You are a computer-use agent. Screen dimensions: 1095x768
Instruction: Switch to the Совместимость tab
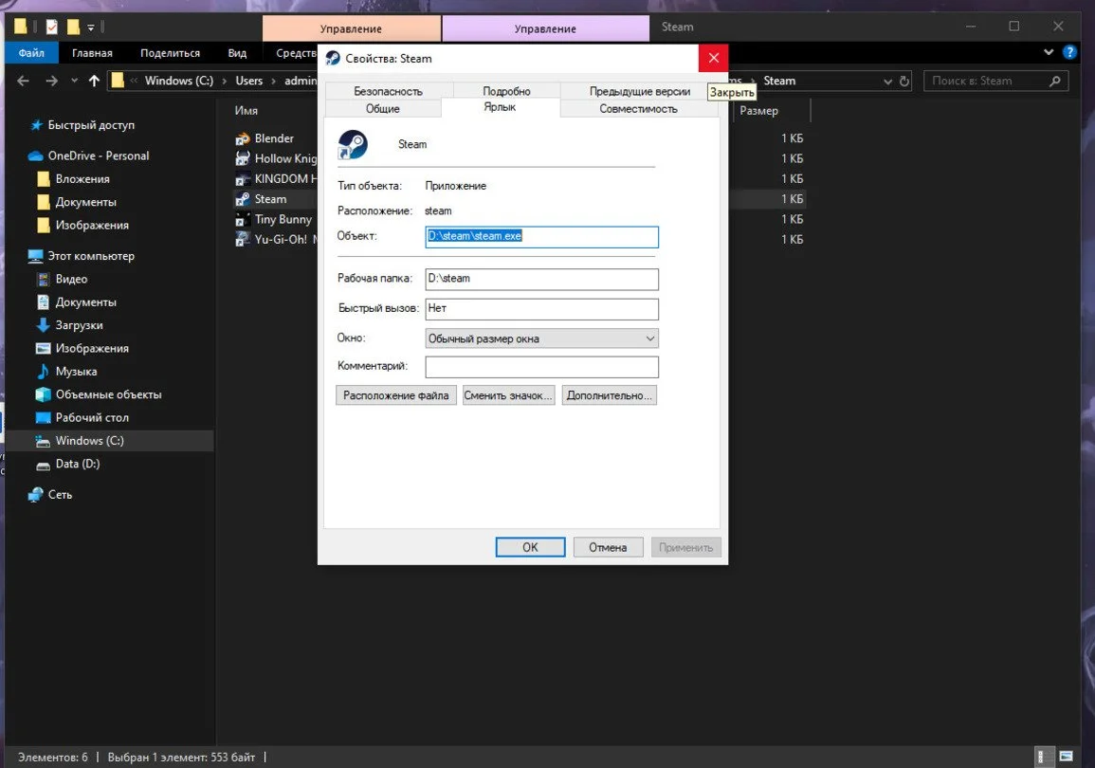tap(638, 109)
